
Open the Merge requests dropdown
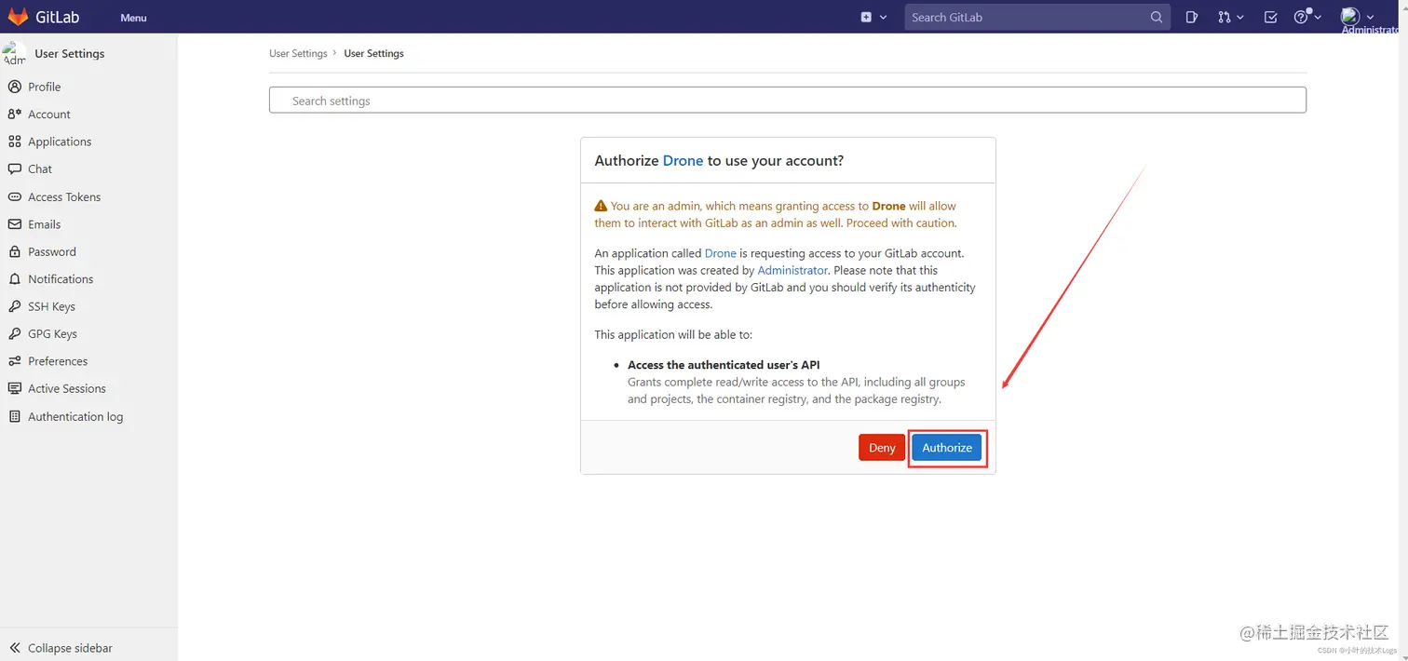click(x=1231, y=17)
